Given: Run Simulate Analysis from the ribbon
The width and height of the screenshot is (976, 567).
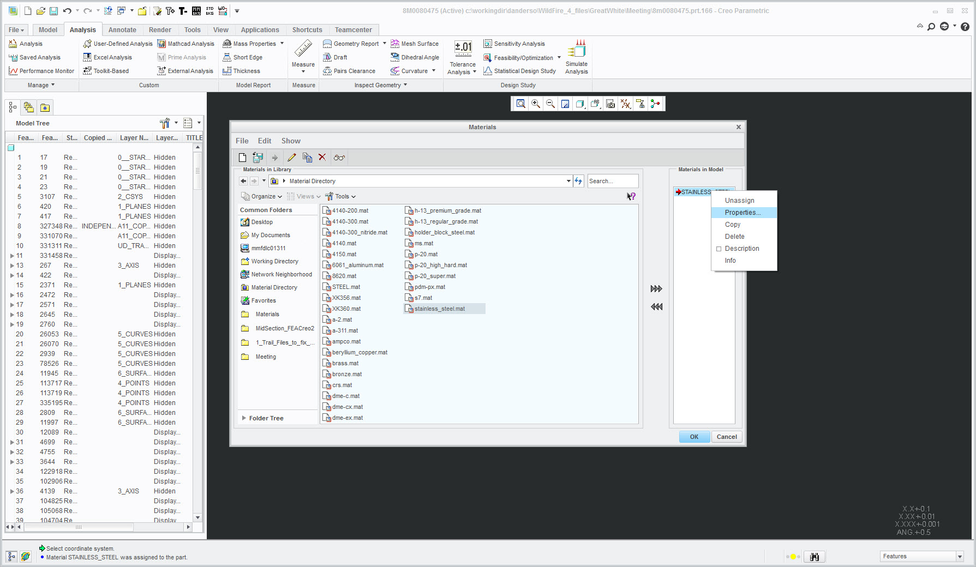Looking at the screenshot, I should 576,57.
